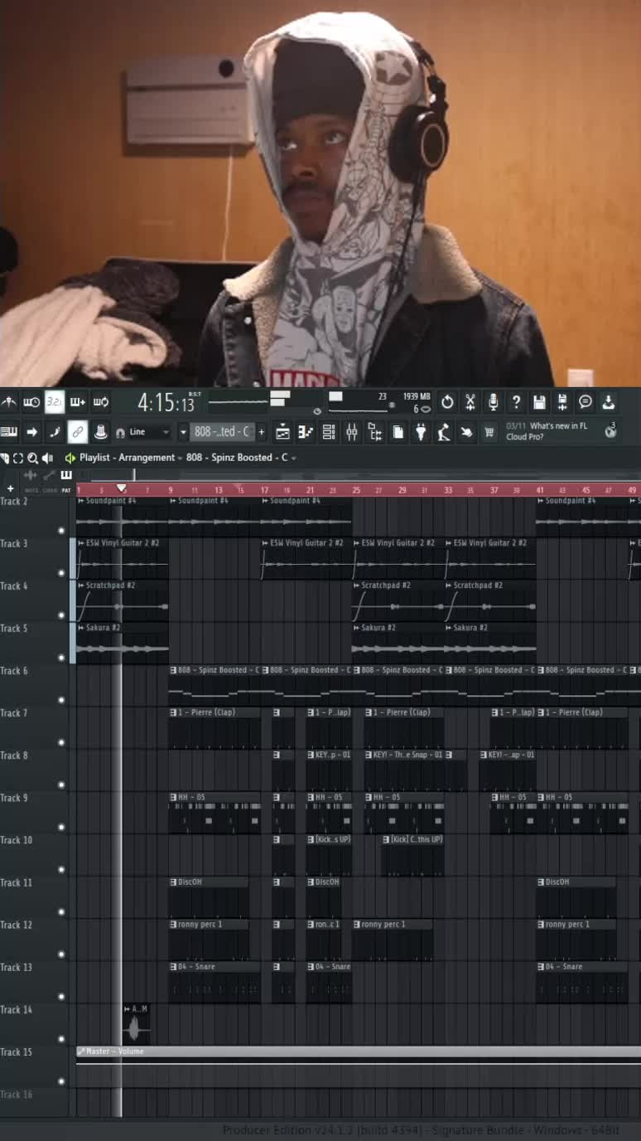
Task: Mute Track 13 using its dot
Action: (61, 997)
